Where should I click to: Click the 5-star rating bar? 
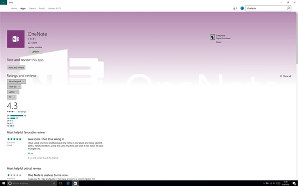(16, 116)
